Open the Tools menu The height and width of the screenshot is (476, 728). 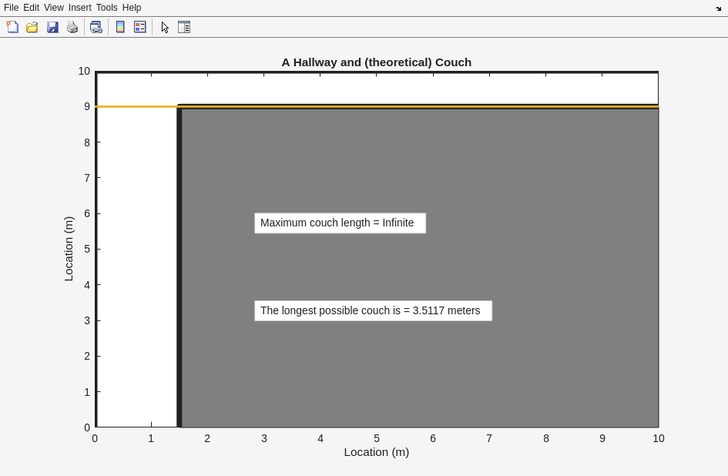tap(106, 8)
